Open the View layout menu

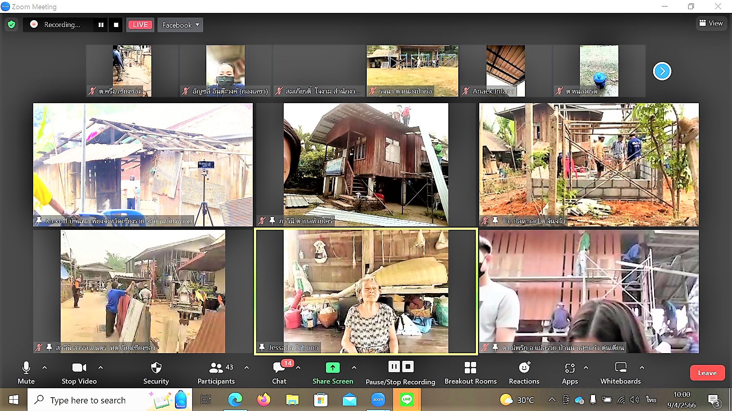click(711, 24)
